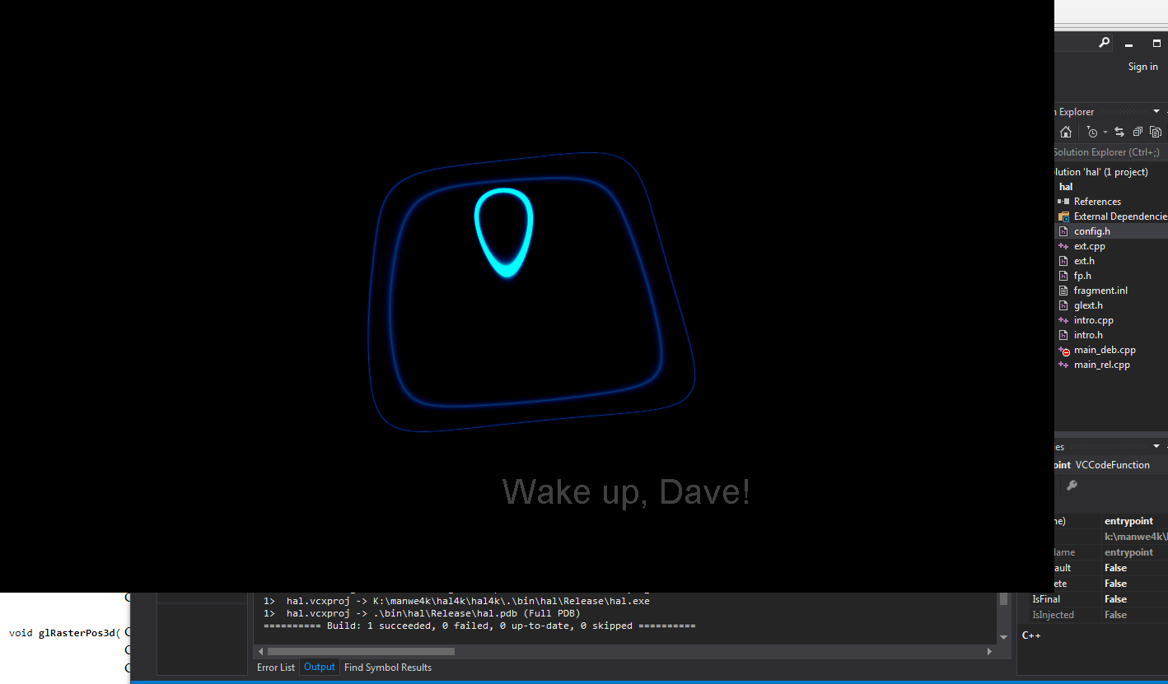Click the header icon beside ext.h
1168x684 pixels.
(x=1063, y=261)
